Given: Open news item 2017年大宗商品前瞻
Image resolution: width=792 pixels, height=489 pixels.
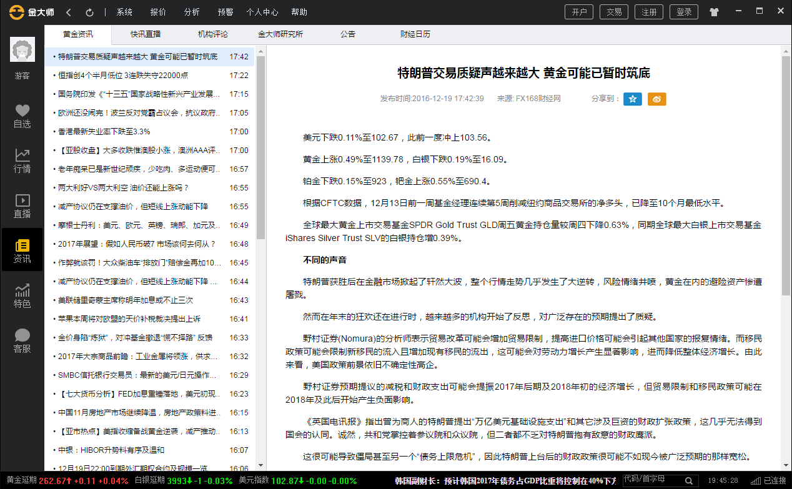Looking at the screenshot, I should pos(149,357).
